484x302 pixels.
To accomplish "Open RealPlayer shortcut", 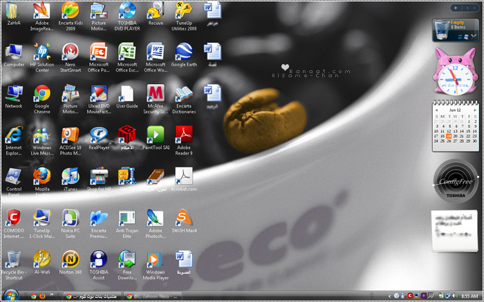I will (x=98, y=135).
